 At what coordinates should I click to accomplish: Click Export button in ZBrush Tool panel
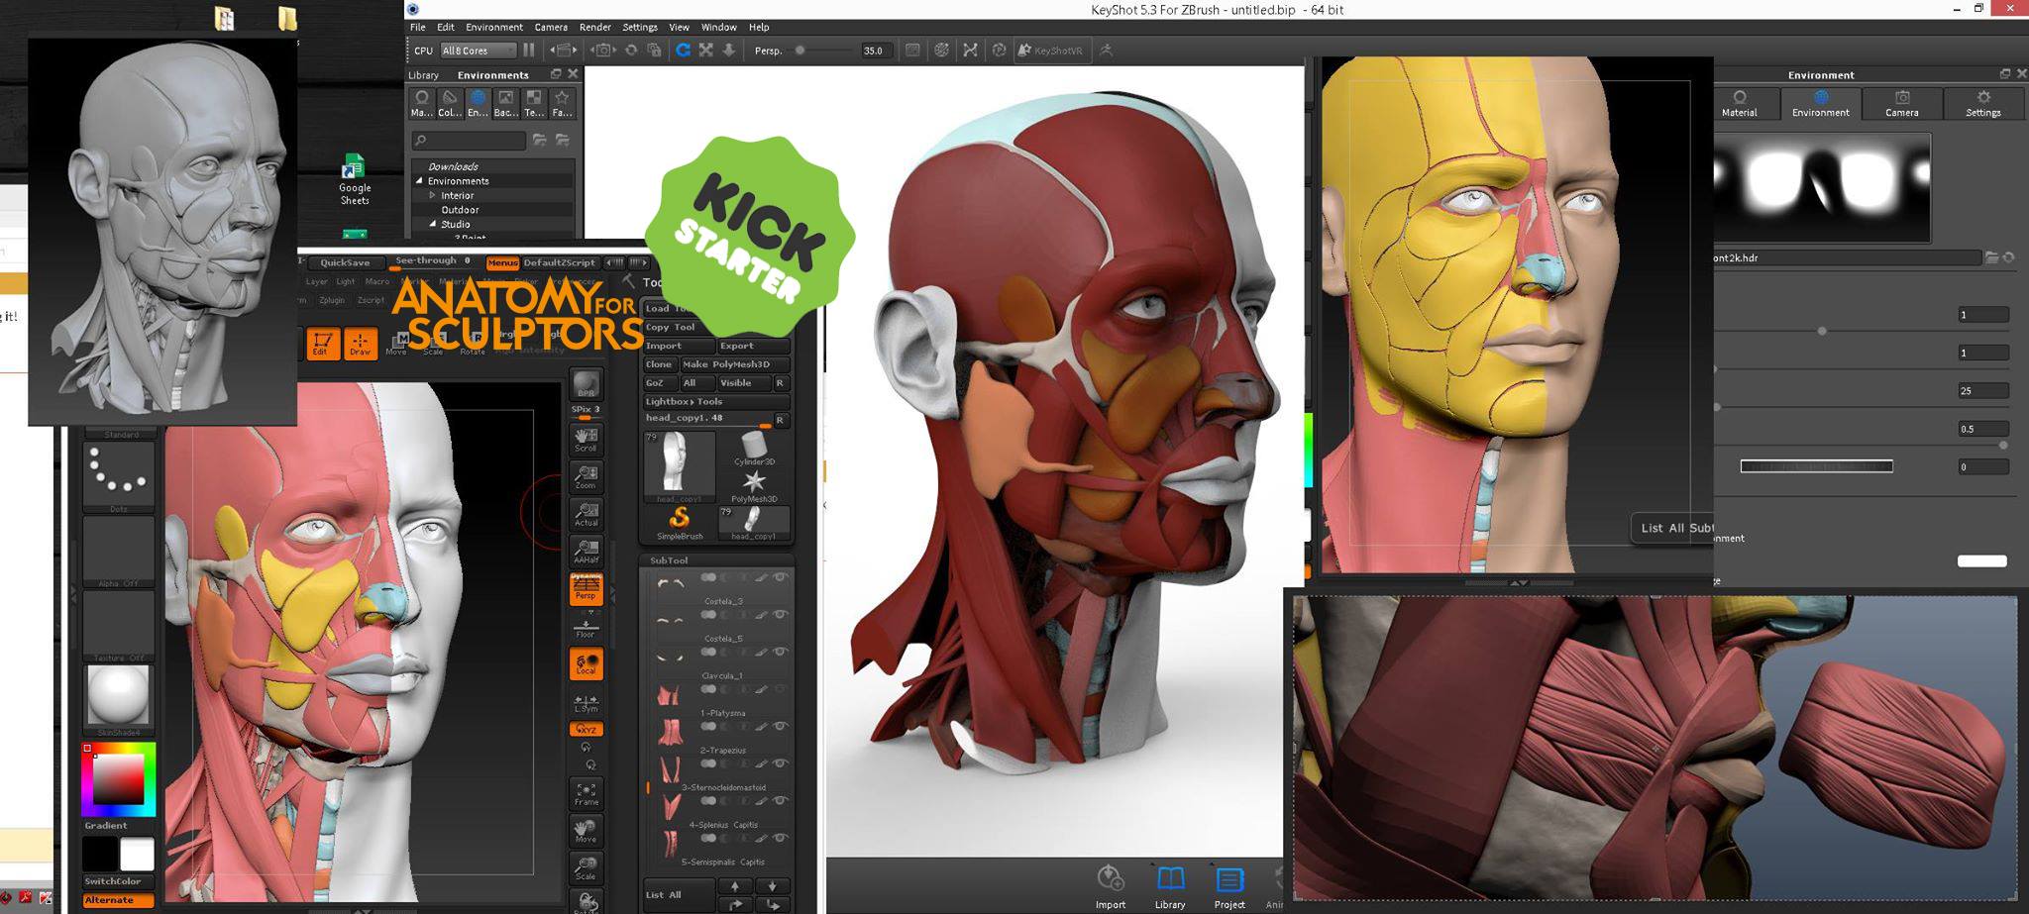(752, 346)
